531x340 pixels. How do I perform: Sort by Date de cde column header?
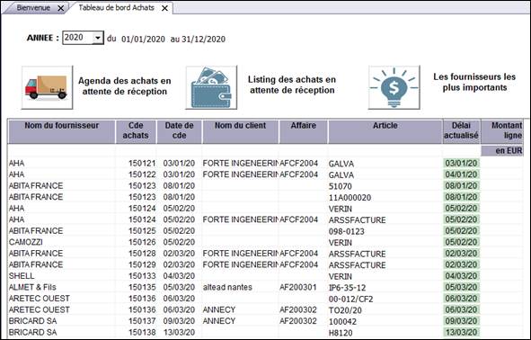(x=179, y=131)
